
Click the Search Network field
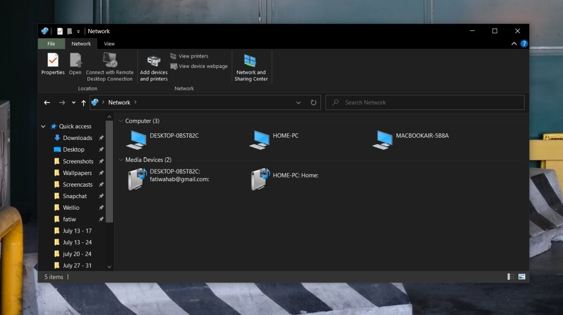pyautogui.click(x=425, y=103)
